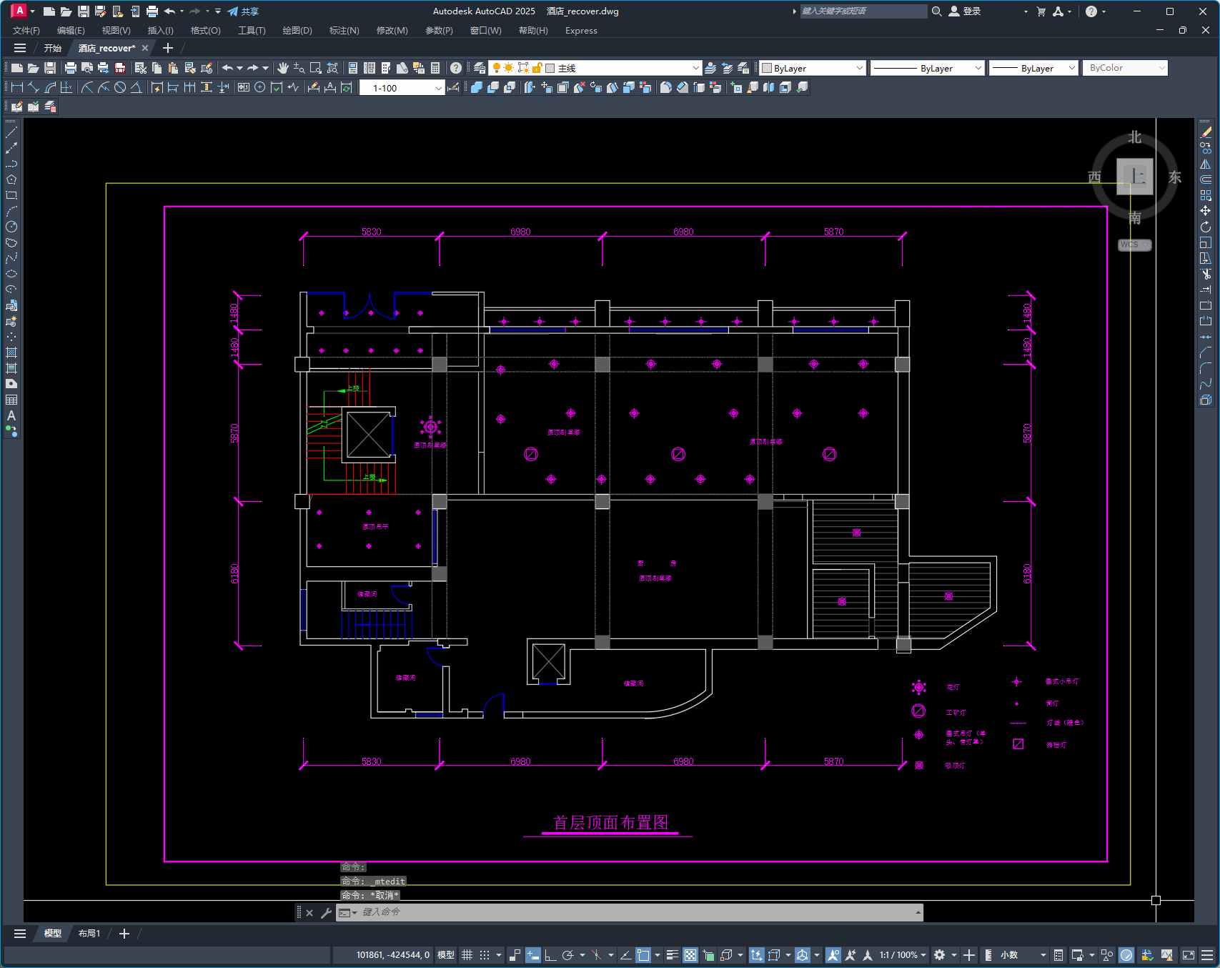This screenshot has height=968, width=1220.
Task: Click the ByLayer color swatch box
Action: click(x=767, y=68)
